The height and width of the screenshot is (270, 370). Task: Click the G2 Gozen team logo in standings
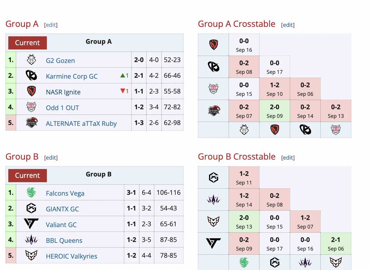coord(31,60)
